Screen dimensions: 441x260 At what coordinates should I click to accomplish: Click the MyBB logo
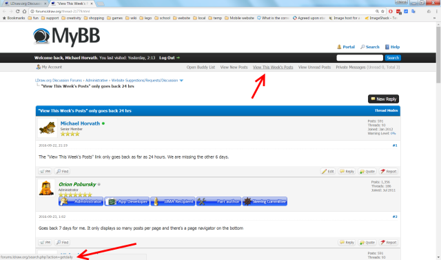[x=66, y=37]
